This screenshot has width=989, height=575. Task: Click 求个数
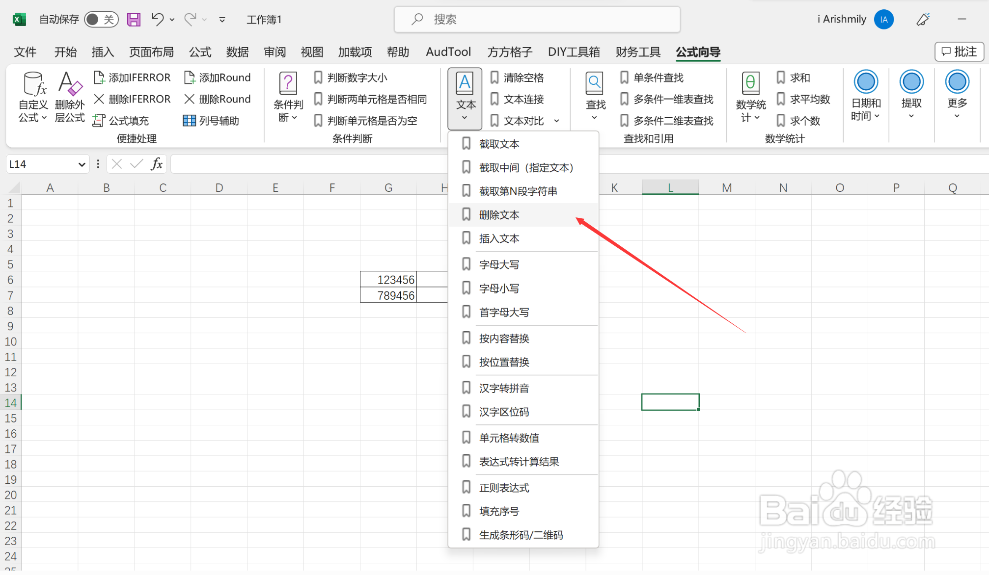(798, 121)
